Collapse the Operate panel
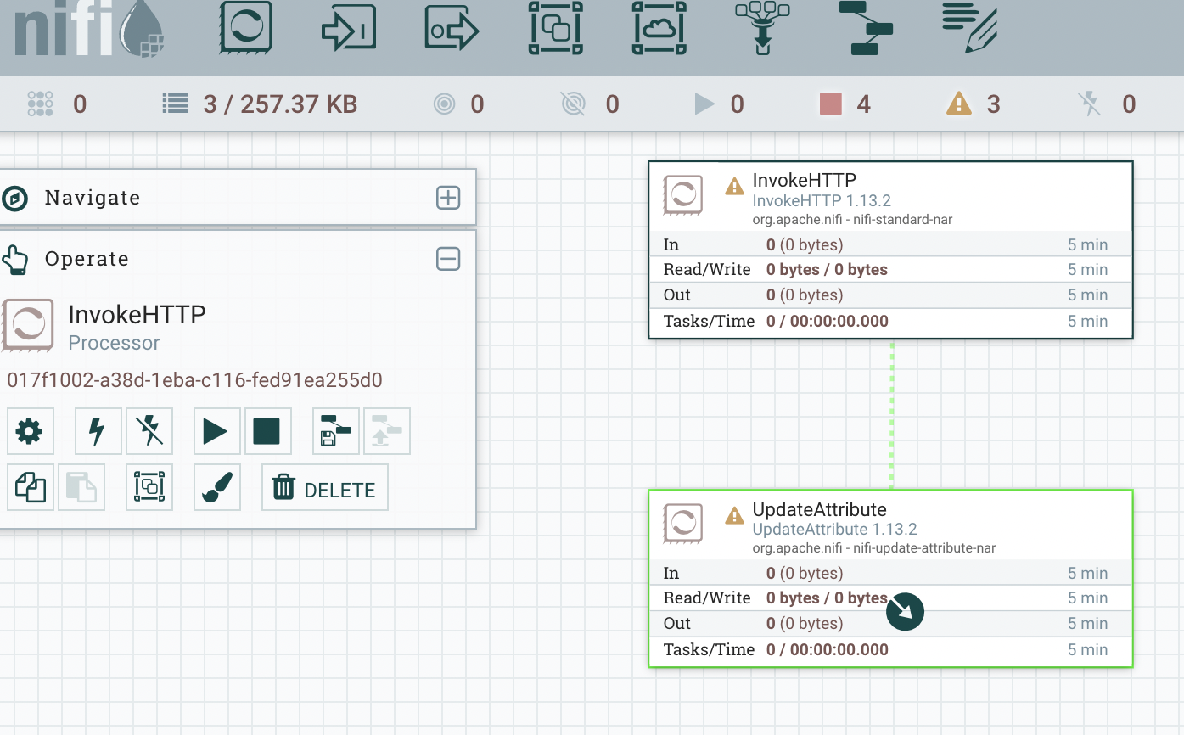The width and height of the screenshot is (1184, 735). (448, 258)
